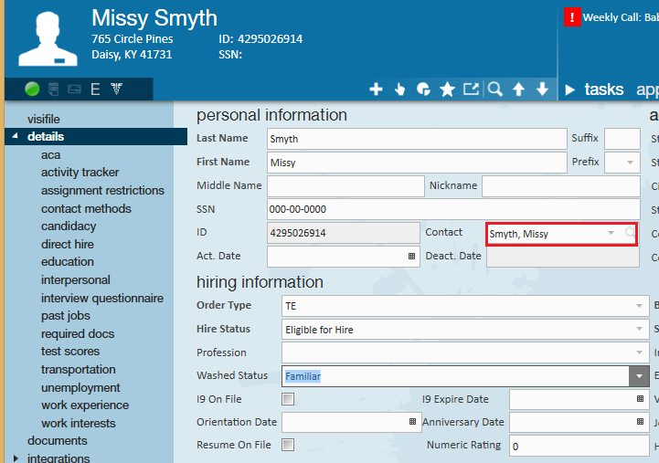659x463 pixels.
Task: Check the Resume On File box
Action: (288, 445)
